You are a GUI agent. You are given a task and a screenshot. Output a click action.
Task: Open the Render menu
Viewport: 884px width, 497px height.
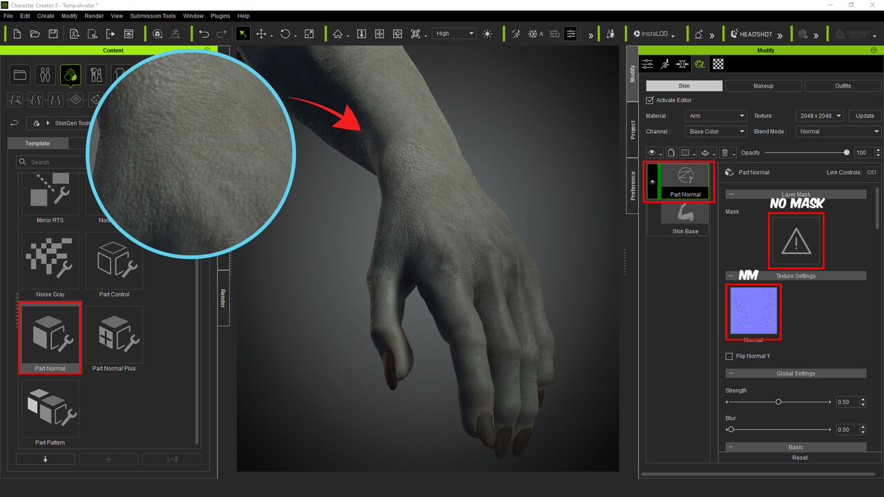[94, 16]
